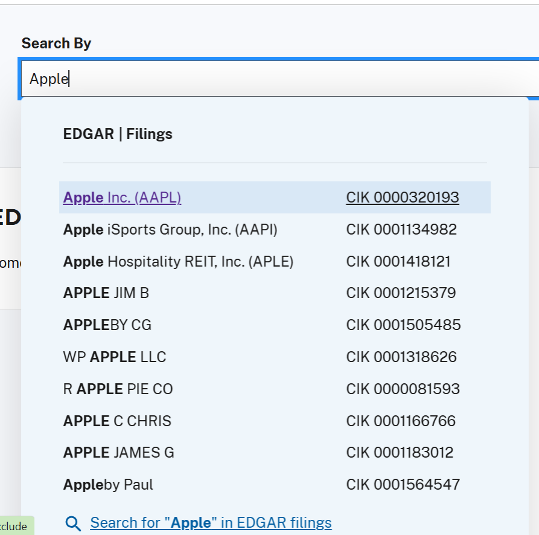Click CIK 0001564547 for Appleby Paul
The height and width of the screenshot is (535, 539).
[x=403, y=484]
